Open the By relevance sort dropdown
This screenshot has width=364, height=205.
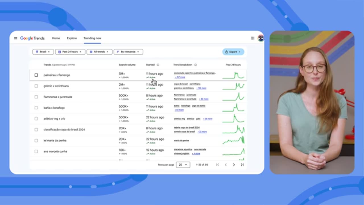click(128, 52)
